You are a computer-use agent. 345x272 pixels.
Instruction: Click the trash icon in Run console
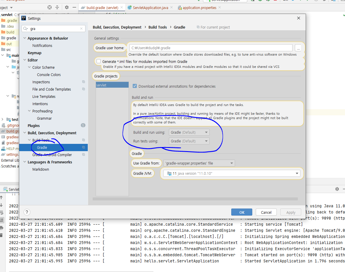1,235
